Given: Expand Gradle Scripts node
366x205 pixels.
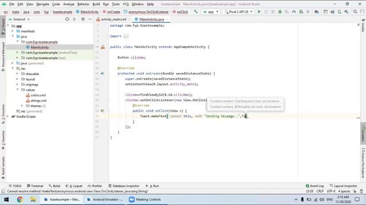Looking at the screenshot, I should click(8, 116).
